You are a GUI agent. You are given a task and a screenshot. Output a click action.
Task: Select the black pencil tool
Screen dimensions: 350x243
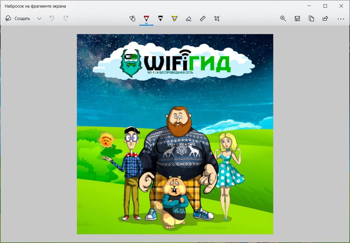tap(160, 19)
